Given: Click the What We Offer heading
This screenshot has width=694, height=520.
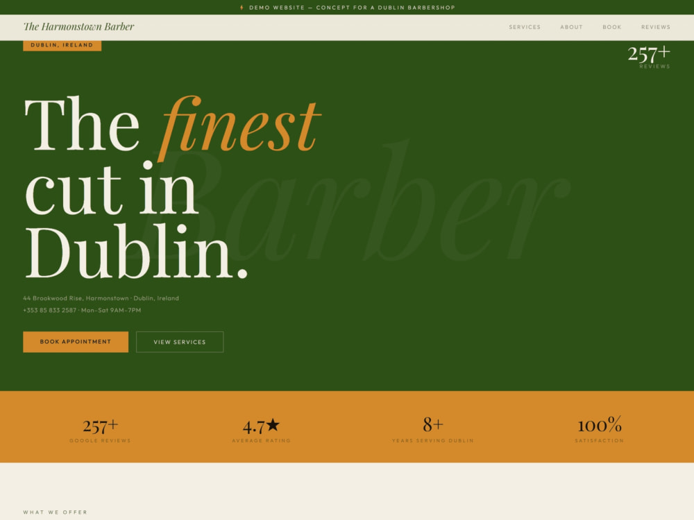Looking at the screenshot, I should tap(56, 512).
